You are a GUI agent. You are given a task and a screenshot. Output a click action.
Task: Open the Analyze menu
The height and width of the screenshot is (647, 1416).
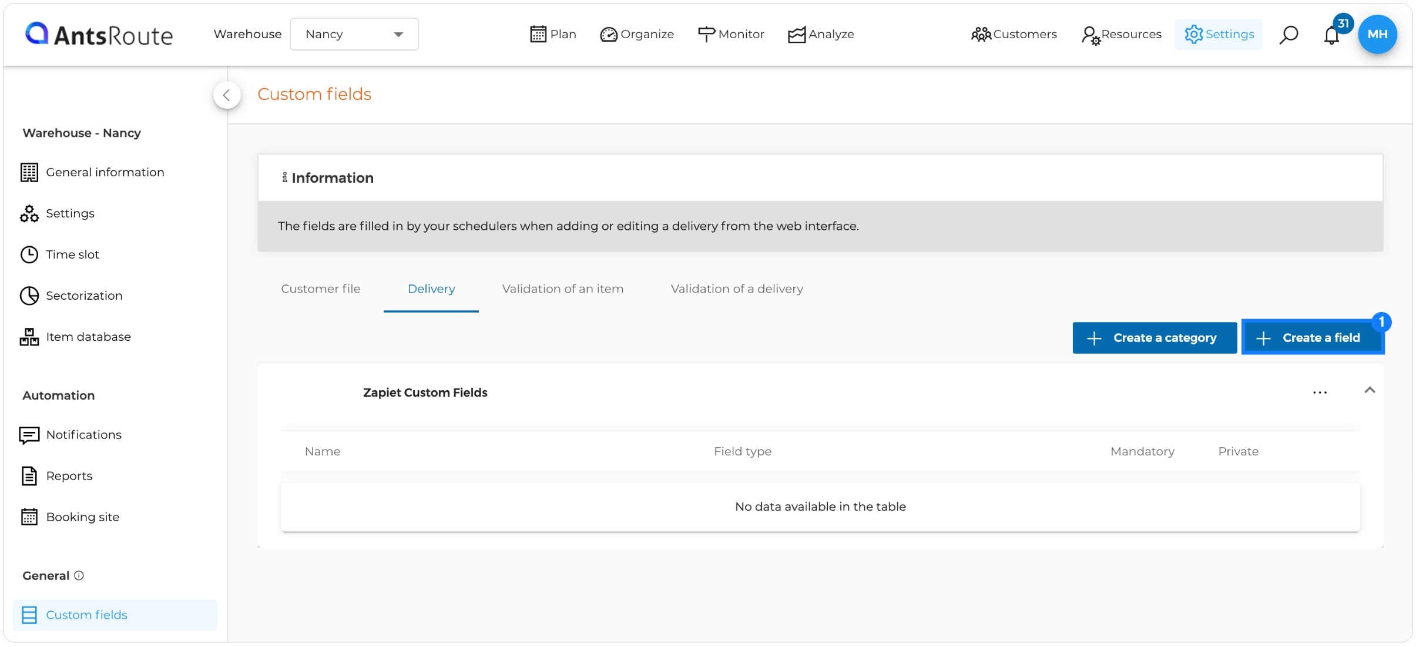pyautogui.click(x=821, y=34)
